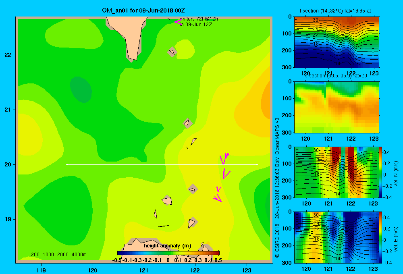Click the vel. E color scale bar

pyautogui.click(x=380, y=237)
